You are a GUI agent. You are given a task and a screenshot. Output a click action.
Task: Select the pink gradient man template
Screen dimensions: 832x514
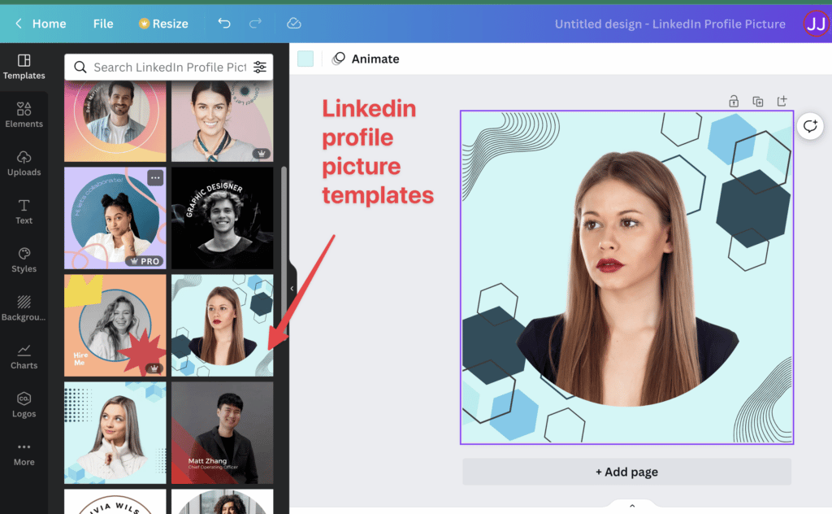[115, 121]
